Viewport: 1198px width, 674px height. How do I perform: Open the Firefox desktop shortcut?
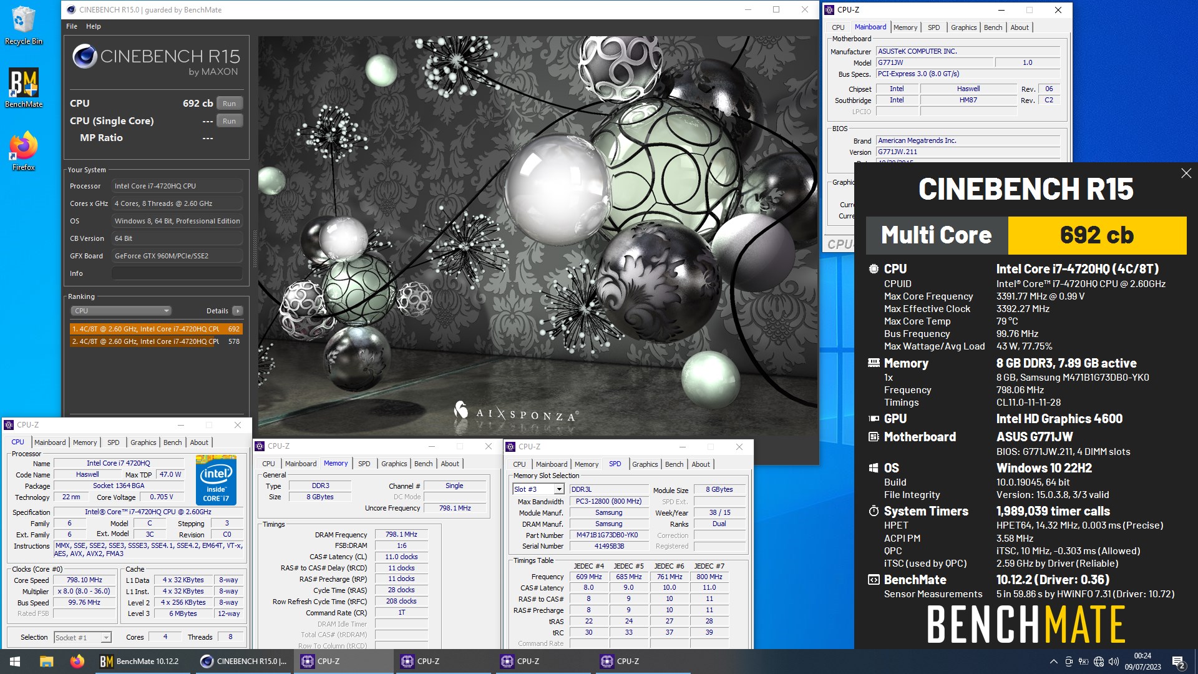click(23, 151)
